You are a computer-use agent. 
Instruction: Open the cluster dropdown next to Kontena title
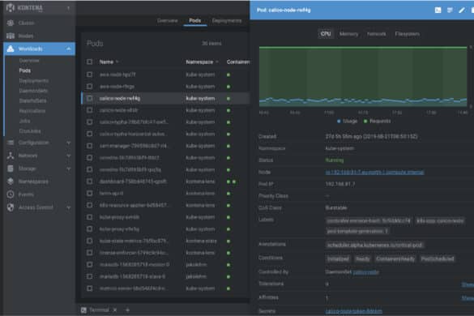click(69, 8)
